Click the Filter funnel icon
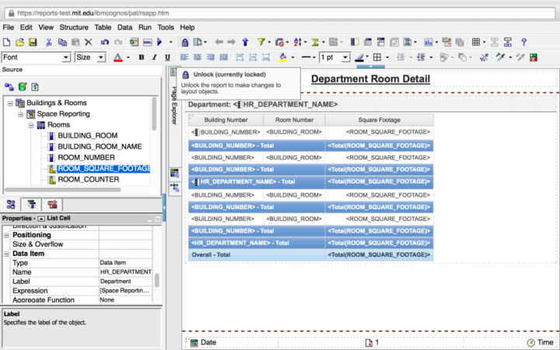The image size is (560, 350). click(x=261, y=42)
